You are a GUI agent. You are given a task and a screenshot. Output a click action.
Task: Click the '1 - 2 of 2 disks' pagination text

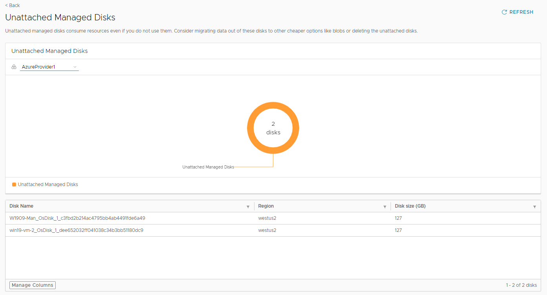(x=521, y=285)
